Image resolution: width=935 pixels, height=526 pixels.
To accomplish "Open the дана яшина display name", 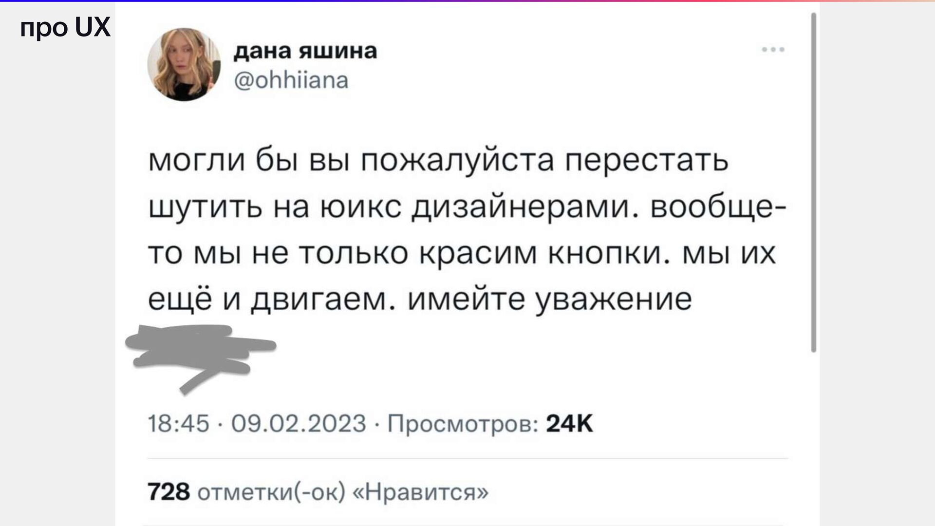I will pyautogui.click(x=305, y=51).
